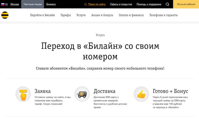Screen dimensions: 199x120
Task: Click the Доставка step title
Action: [x=105, y=91]
